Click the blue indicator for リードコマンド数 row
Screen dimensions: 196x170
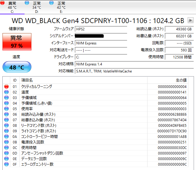click(x=6, y=125)
